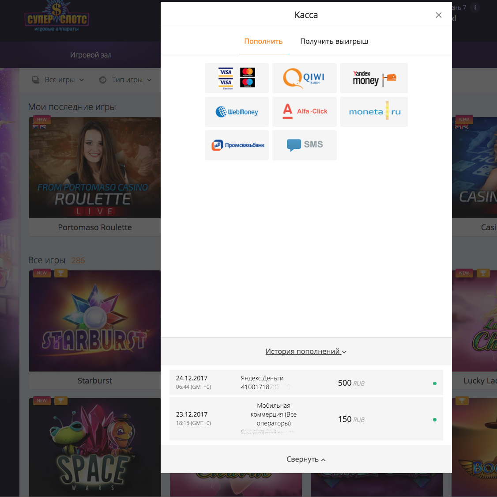Open Portomaso Roulette game thumbnail
This screenshot has height=497, width=497.
click(95, 167)
